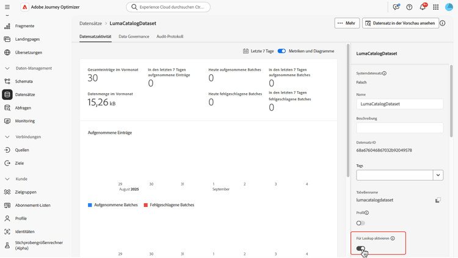
Task: Click the Datensätze database icon
Action: pos(7,94)
